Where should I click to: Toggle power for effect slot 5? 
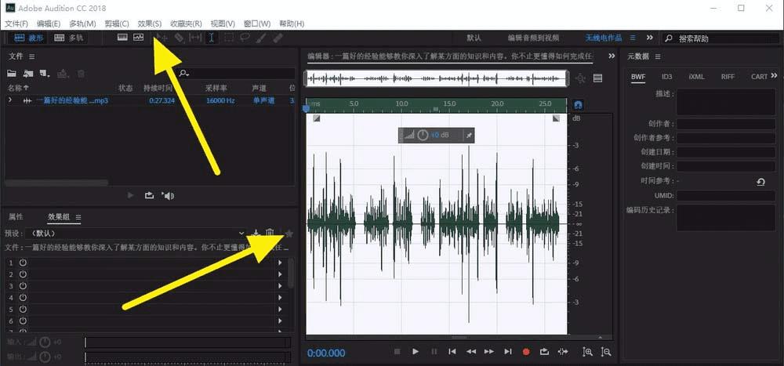(23, 309)
